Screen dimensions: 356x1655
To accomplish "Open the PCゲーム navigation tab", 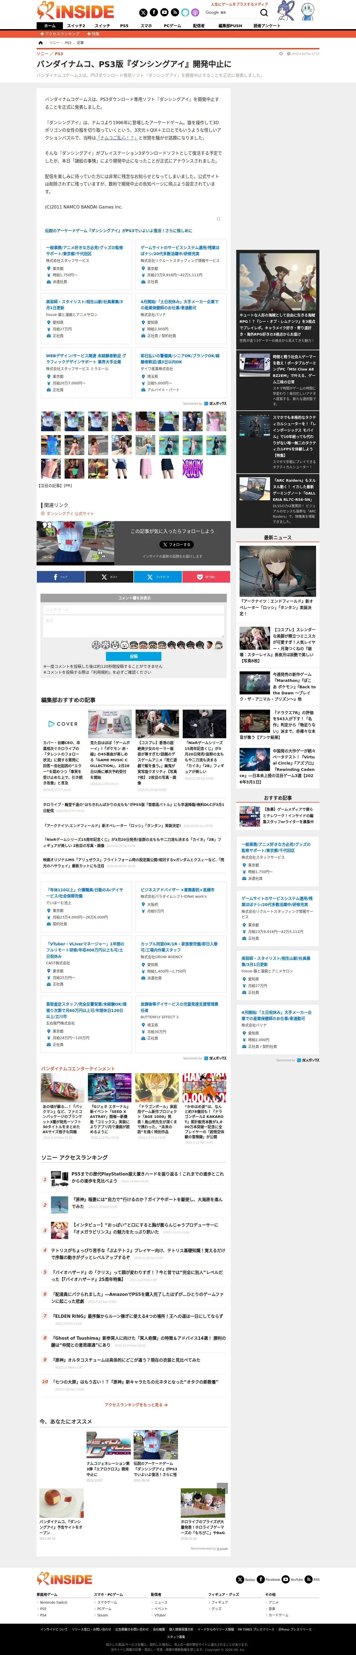I will [172, 26].
